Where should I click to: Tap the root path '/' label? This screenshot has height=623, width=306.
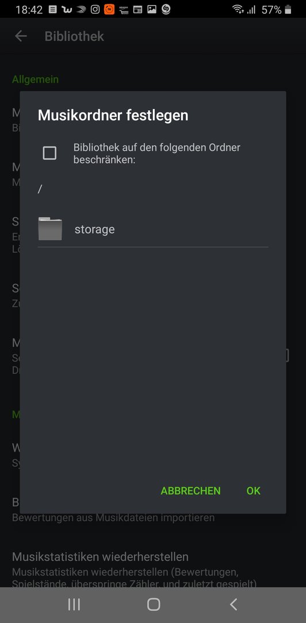[40, 189]
